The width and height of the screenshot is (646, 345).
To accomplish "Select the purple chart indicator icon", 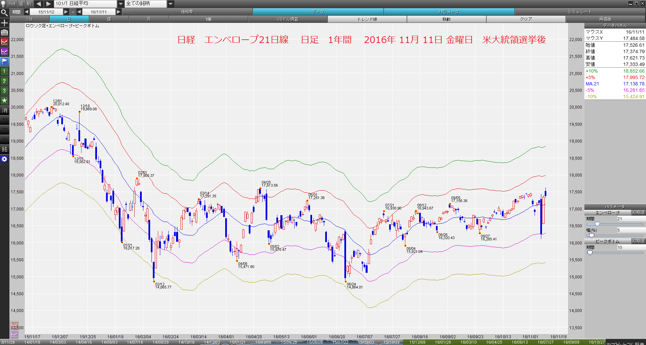I will pos(4,52).
